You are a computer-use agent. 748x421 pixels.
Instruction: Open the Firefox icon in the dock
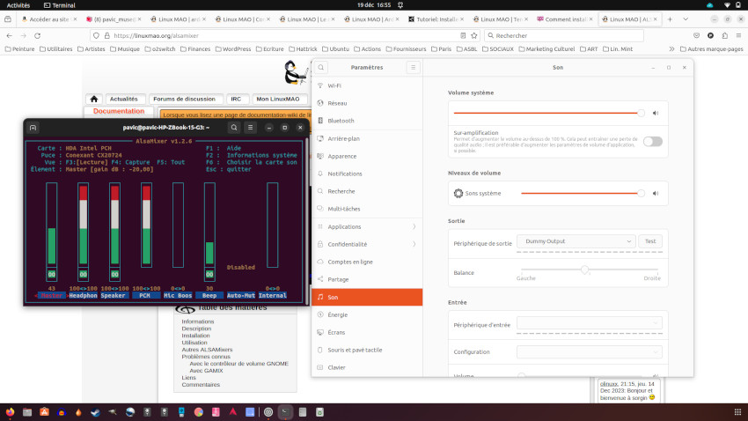coord(10,411)
